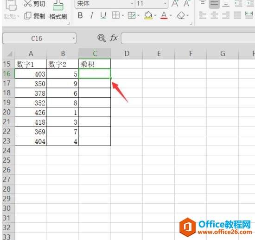This screenshot has height=240, width=255.
Task: Open the borders dropdown arrow
Action: click(x=123, y=15)
